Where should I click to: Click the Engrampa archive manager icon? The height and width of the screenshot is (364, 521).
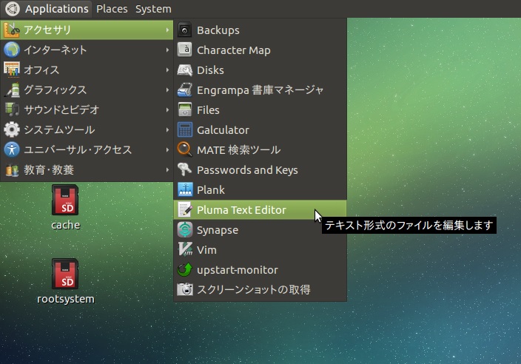click(185, 90)
